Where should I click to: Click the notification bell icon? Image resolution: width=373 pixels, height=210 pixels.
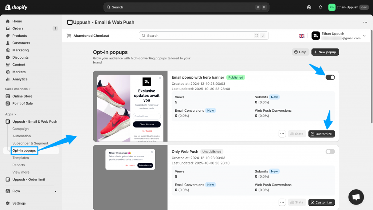click(x=321, y=7)
